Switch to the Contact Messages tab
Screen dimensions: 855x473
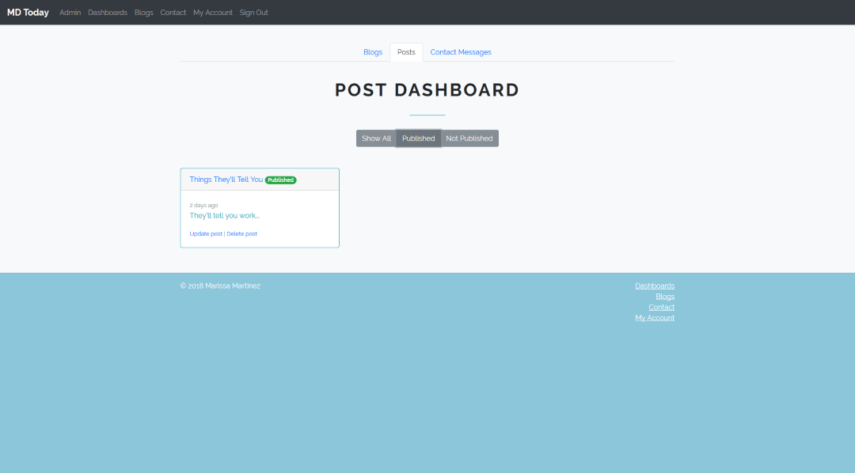coord(461,52)
